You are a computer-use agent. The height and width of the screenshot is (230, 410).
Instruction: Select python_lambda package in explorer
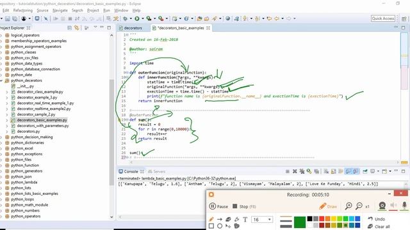pos(24,182)
